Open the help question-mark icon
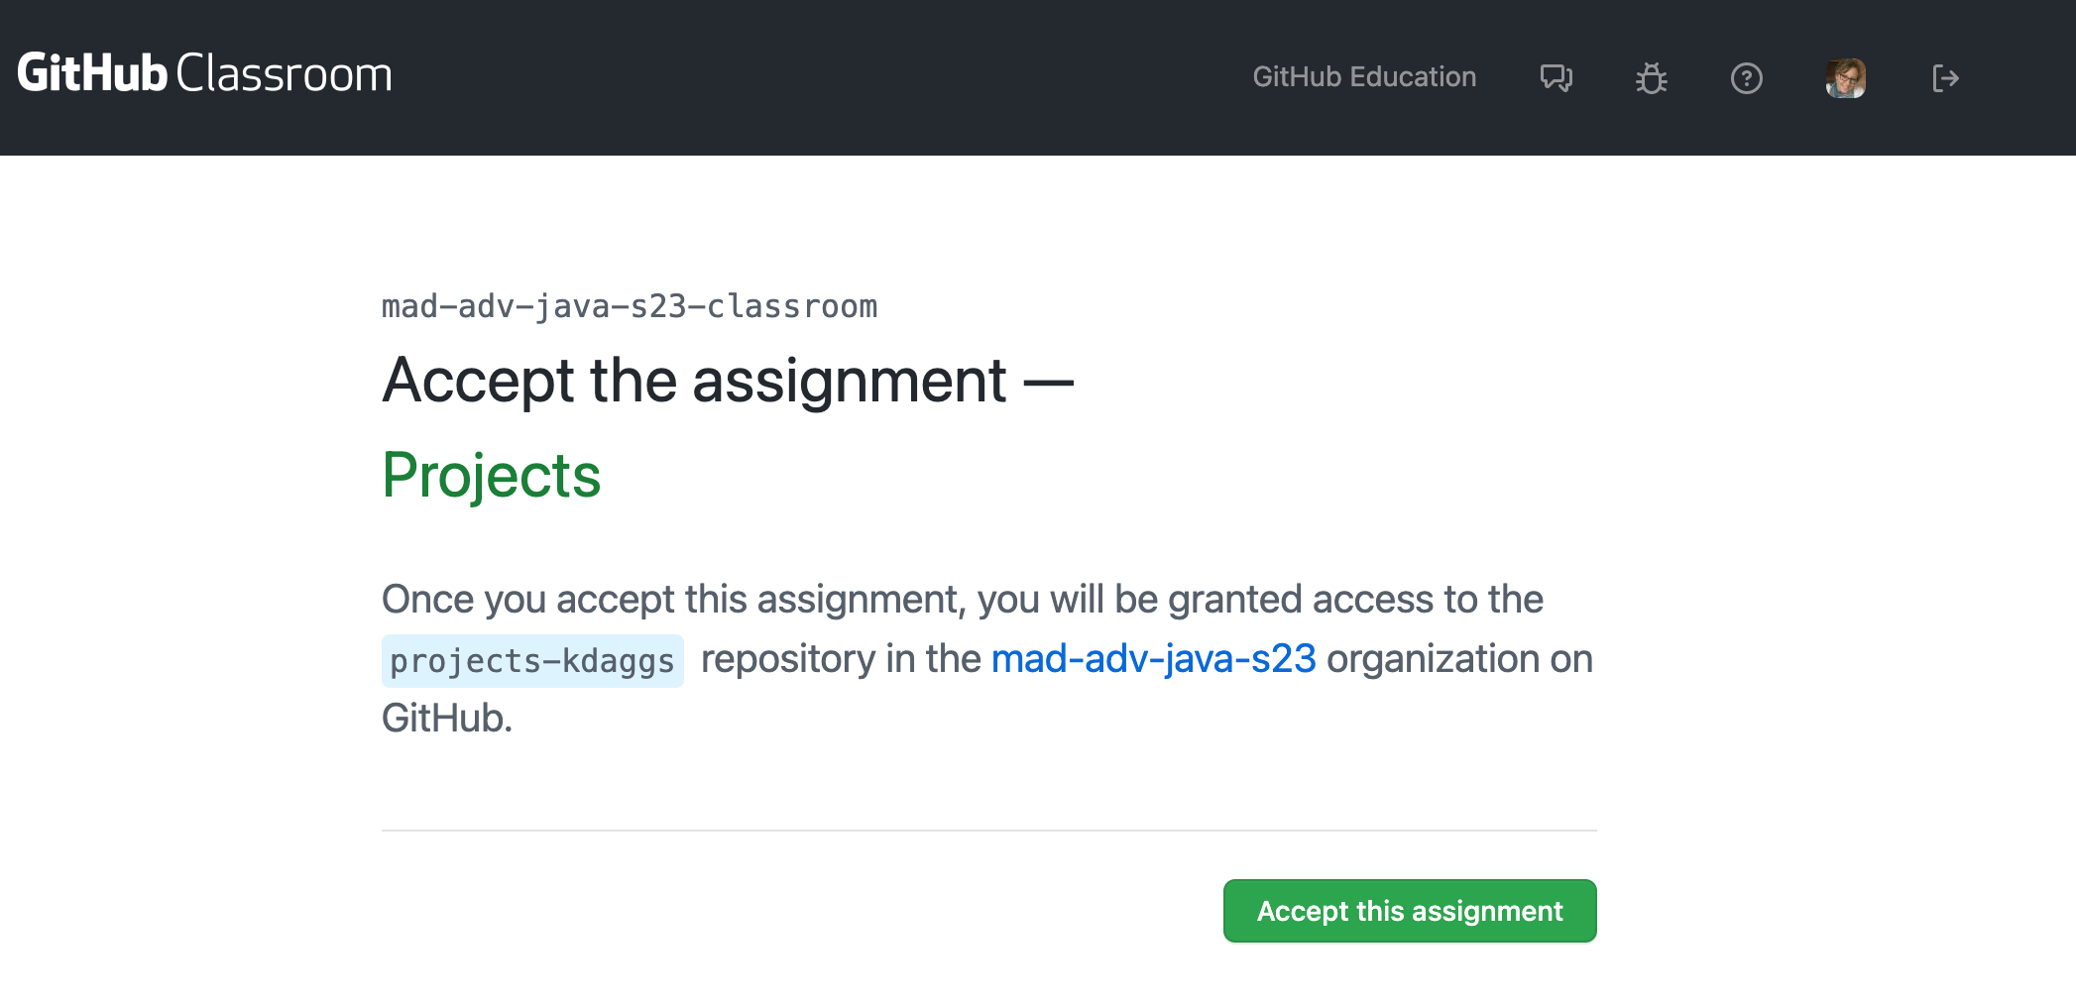 click(x=1747, y=77)
